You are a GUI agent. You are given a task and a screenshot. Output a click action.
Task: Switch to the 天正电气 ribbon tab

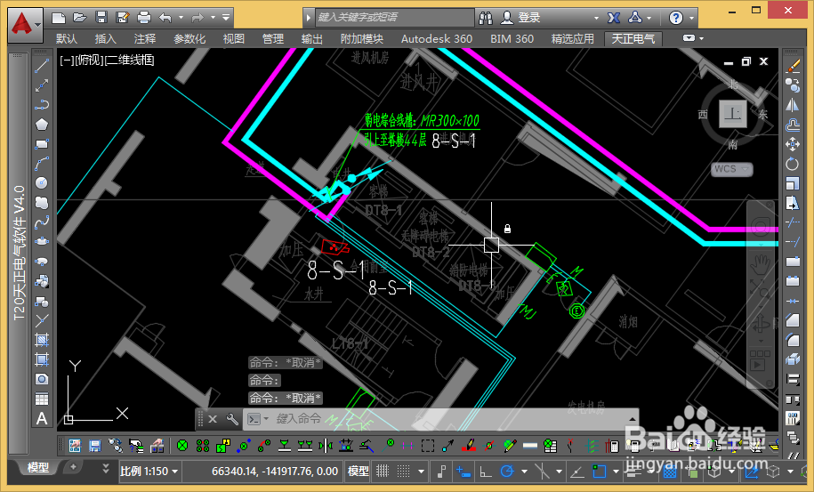coord(633,39)
